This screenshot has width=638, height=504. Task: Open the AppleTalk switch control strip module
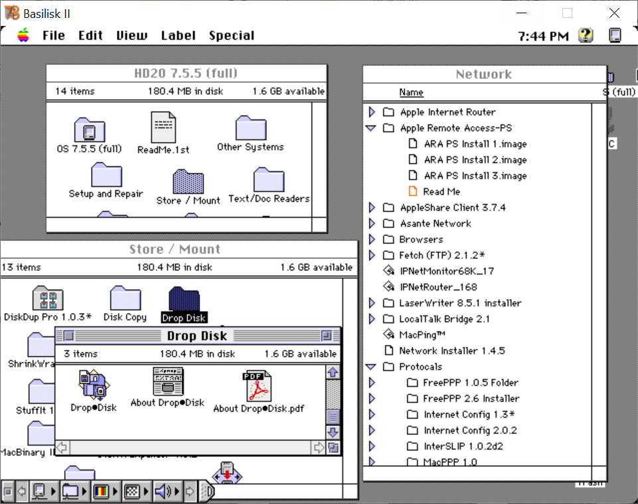pyautogui.click(x=44, y=491)
